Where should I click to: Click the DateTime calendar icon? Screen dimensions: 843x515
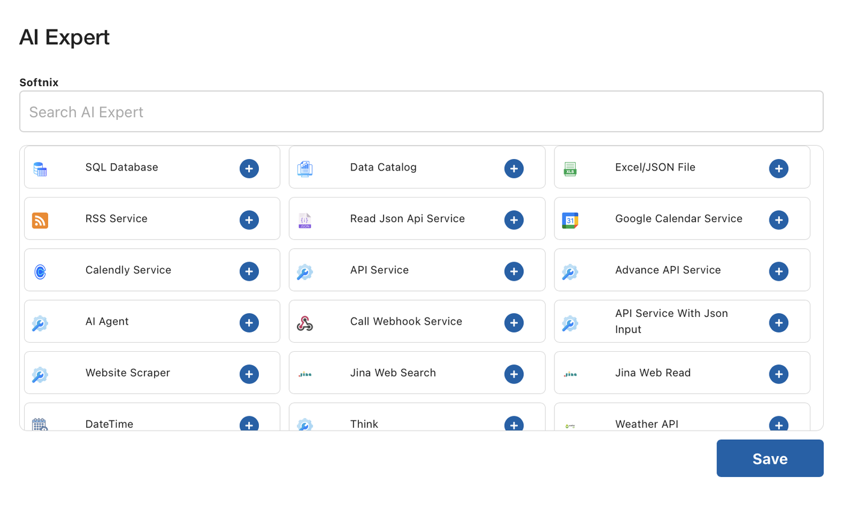[40, 424]
